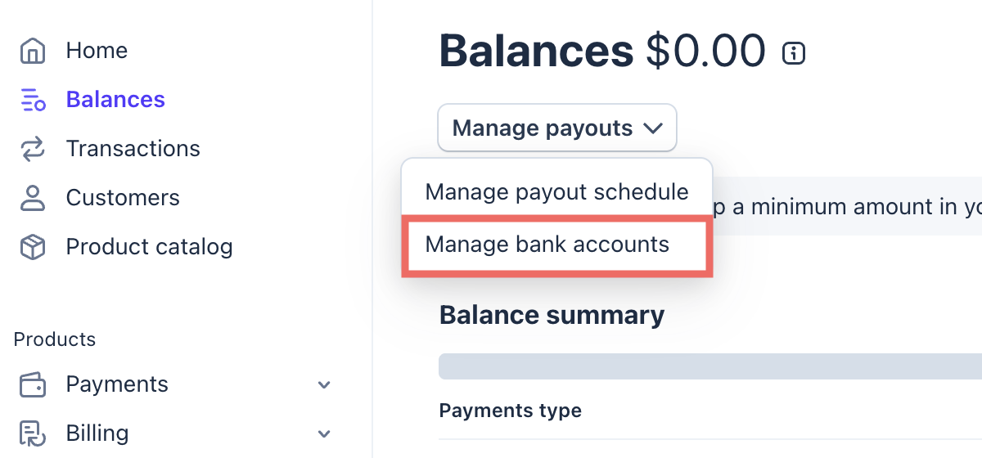
Task: Open the Balances sidebar link
Action: (x=115, y=100)
